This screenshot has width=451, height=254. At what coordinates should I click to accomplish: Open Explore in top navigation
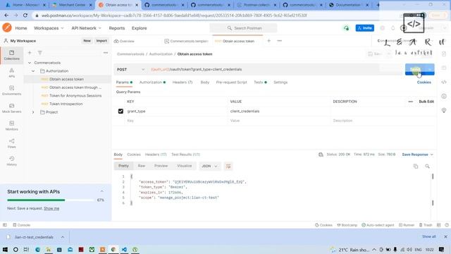(140, 28)
